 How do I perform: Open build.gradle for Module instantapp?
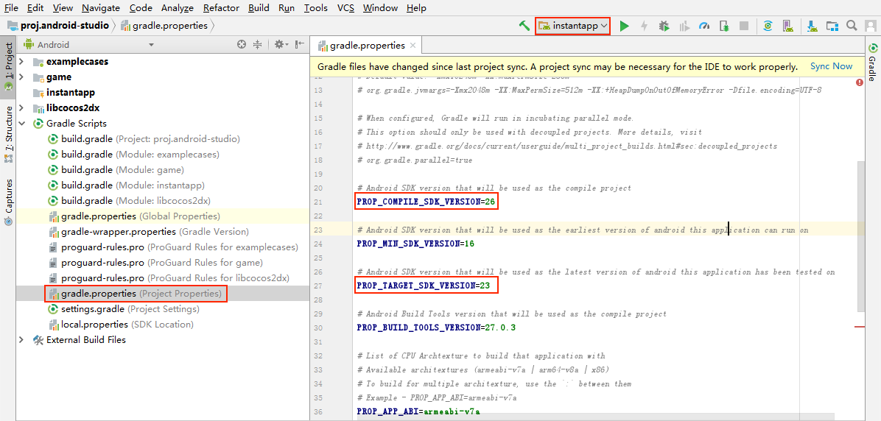(x=126, y=185)
